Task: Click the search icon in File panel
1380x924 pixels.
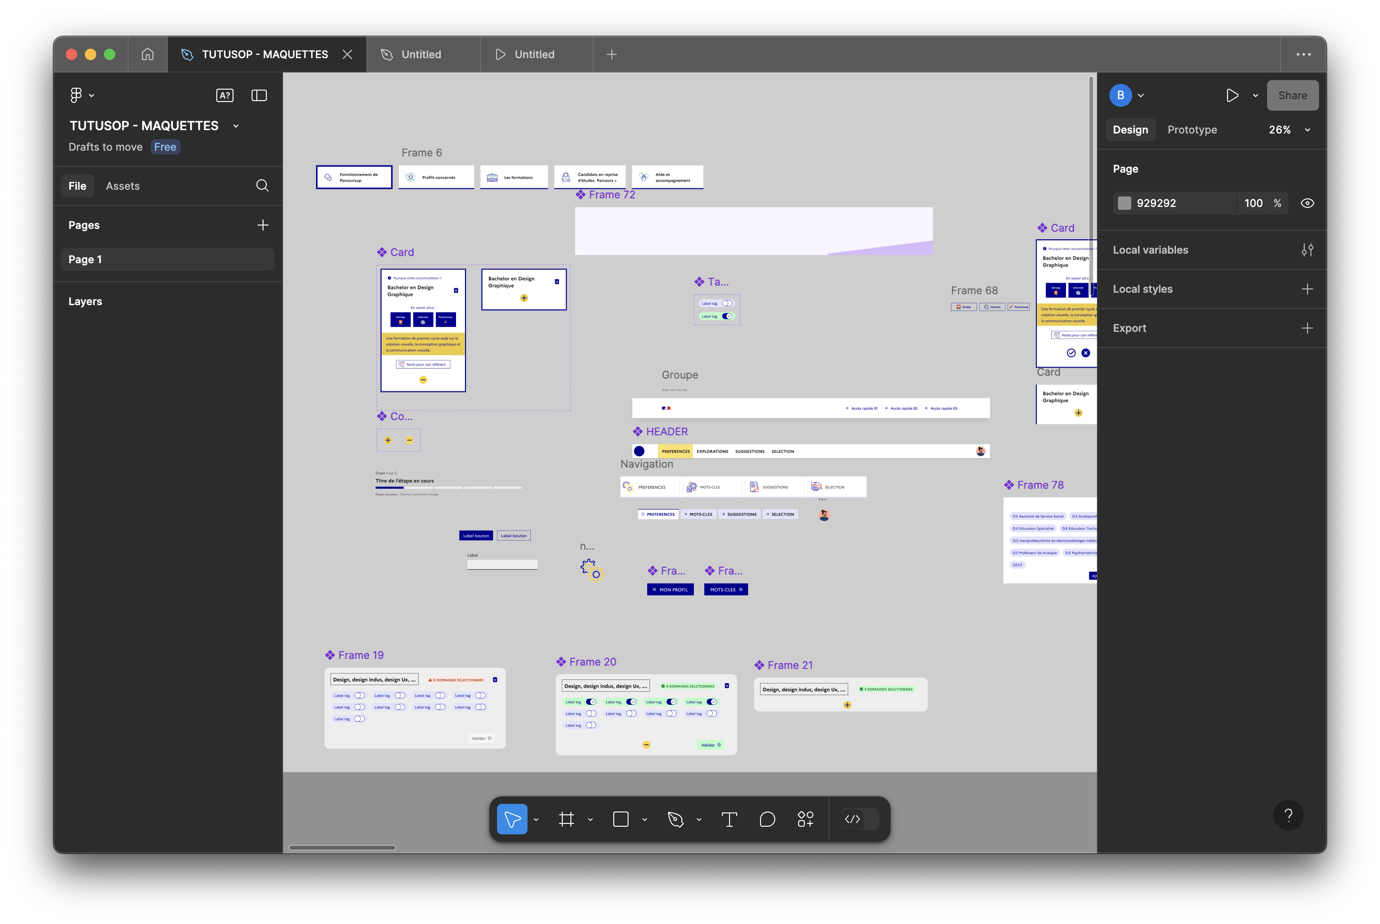Action: click(262, 185)
